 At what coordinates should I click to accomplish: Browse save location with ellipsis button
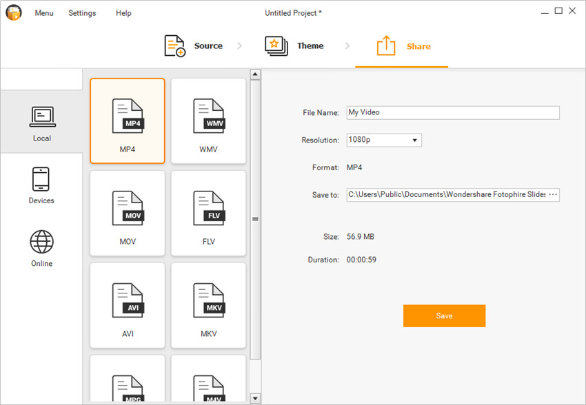pyautogui.click(x=552, y=195)
